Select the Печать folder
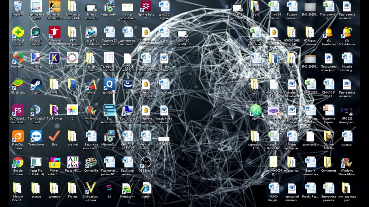The height and width of the screenshot is (207, 369). pyautogui.click(x=73, y=190)
